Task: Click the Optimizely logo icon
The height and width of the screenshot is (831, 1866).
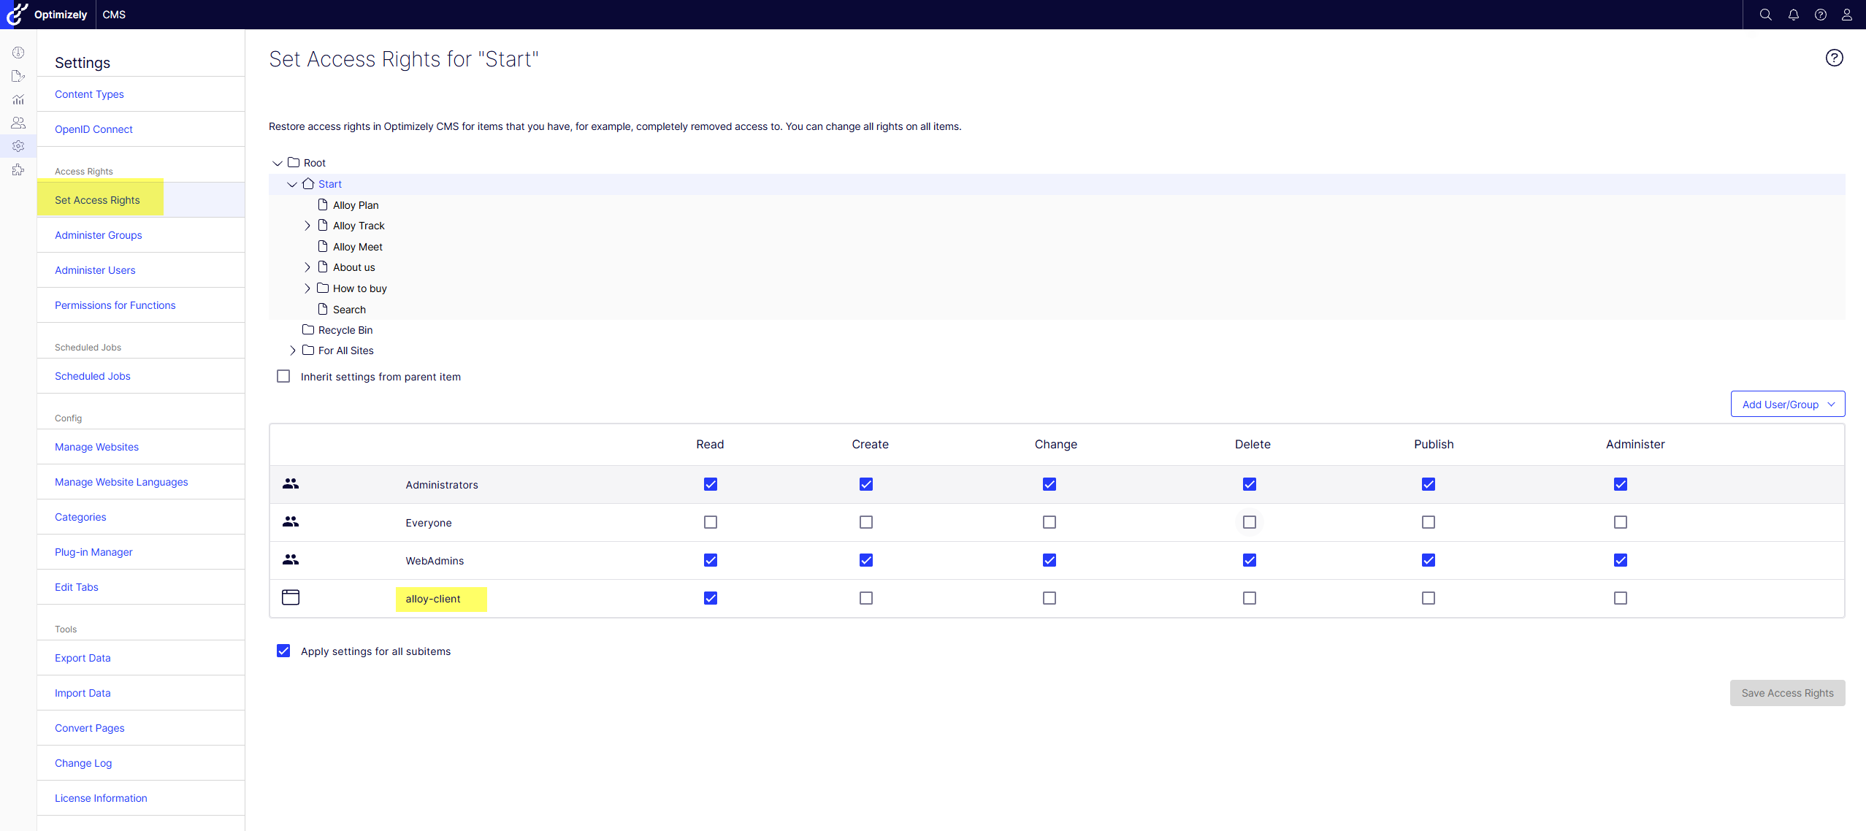Action: coord(17,14)
